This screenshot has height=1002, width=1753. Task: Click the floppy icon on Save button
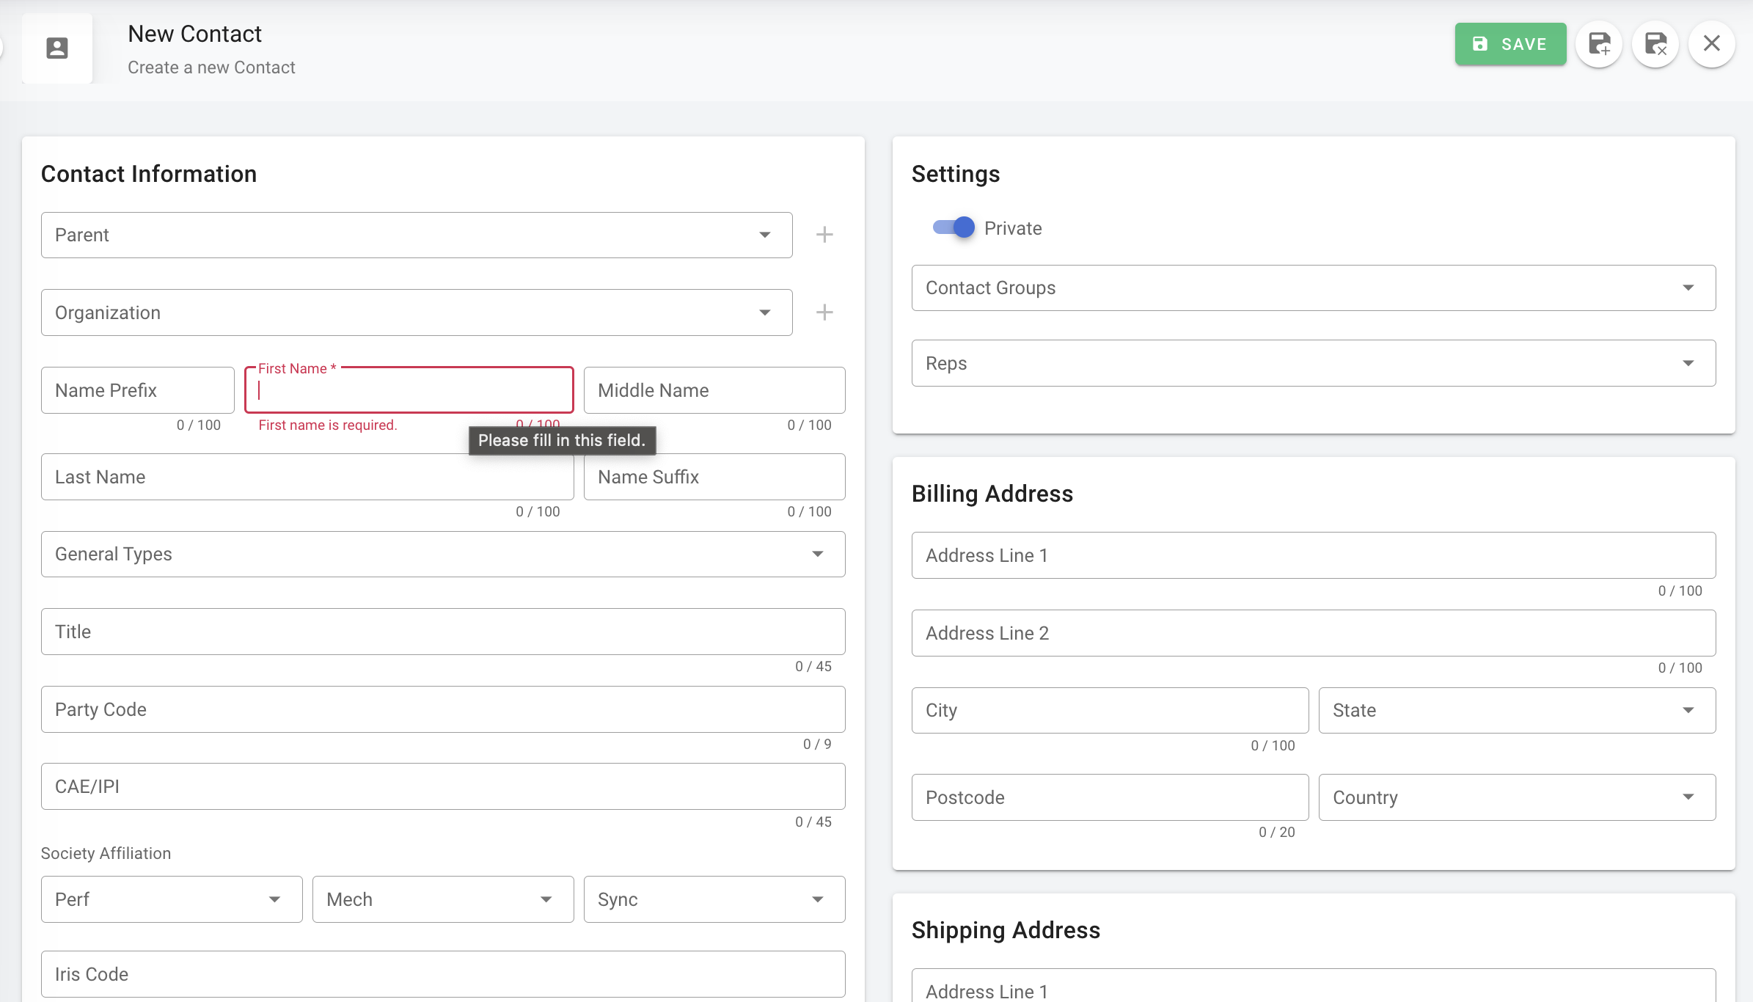click(x=1480, y=44)
